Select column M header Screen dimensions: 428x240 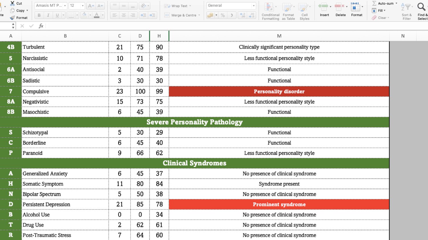[x=279, y=36]
